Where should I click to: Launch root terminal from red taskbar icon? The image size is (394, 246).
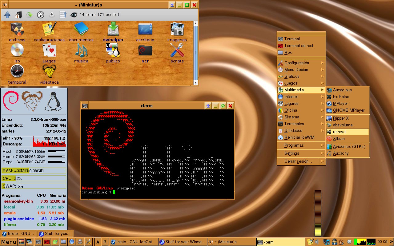click(x=47, y=242)
